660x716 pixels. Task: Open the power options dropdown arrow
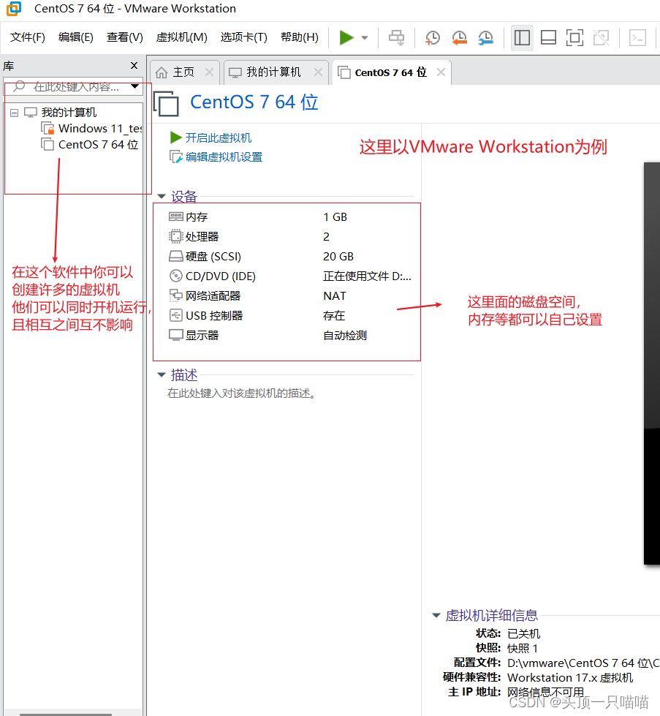(365, 38)
